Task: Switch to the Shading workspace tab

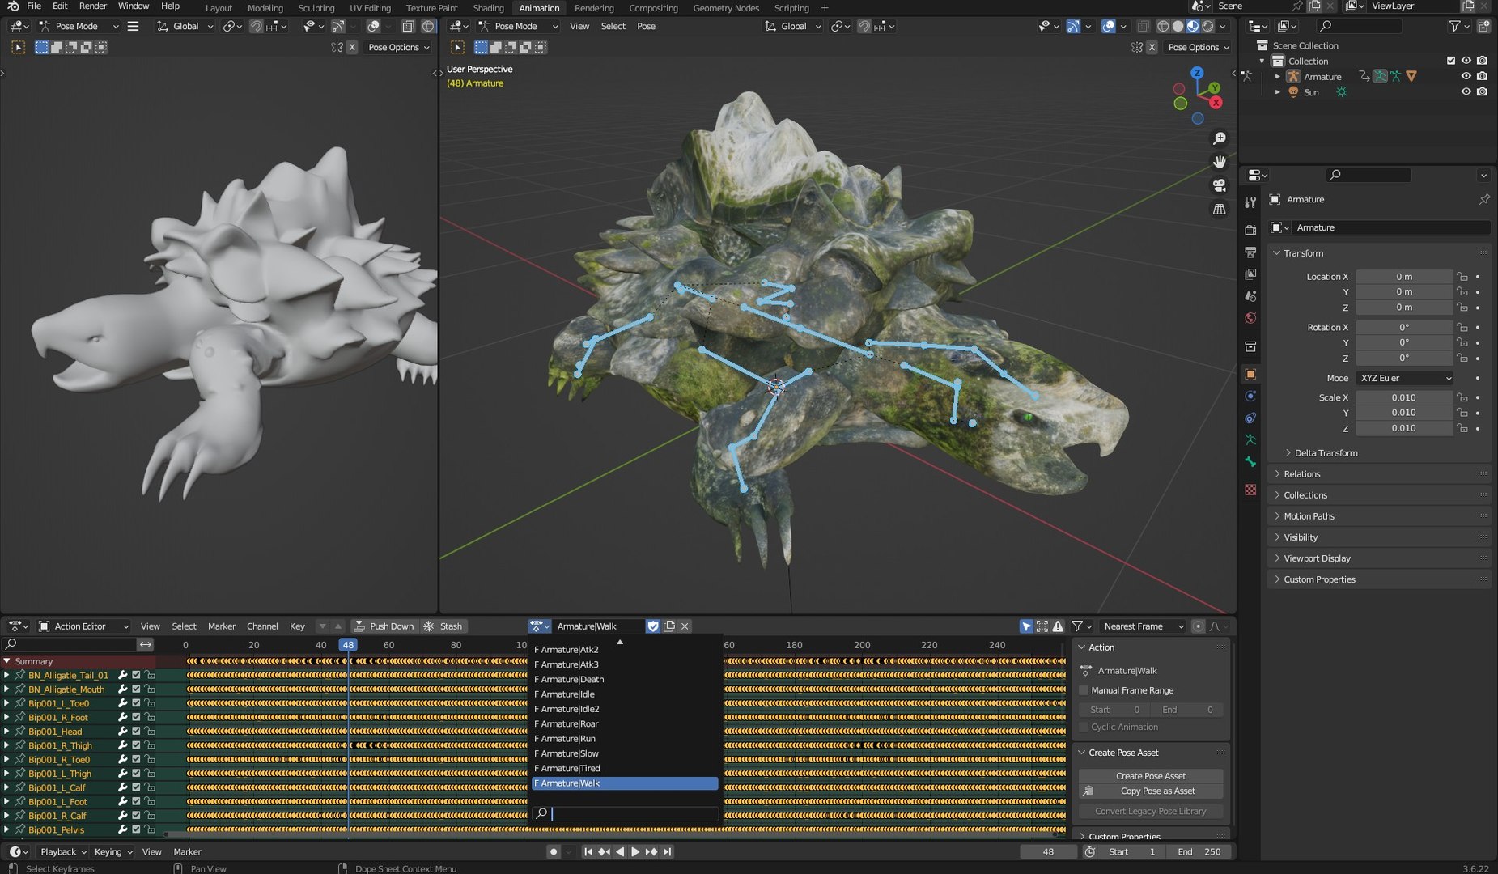Action: click(x=488, y=8)
